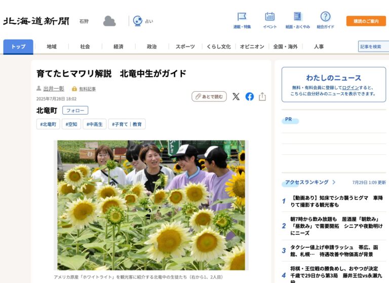Open 連載・特集 flag icon
389x283 pixels.
pyautogui.click(x=242, y=17)
